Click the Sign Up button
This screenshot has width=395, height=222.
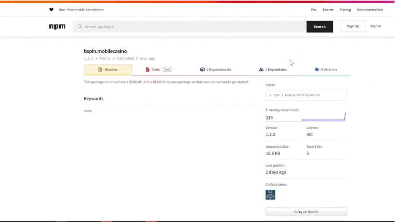point(353,26)
